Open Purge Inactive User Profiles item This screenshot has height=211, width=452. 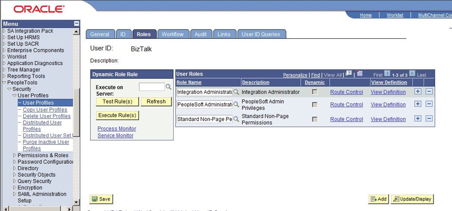[x=46, y=145]
